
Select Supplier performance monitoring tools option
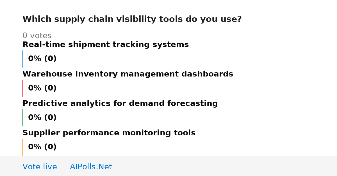(x=109, y=133)
